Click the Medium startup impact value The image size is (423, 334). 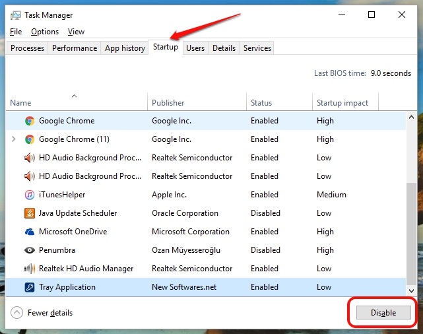331,195
